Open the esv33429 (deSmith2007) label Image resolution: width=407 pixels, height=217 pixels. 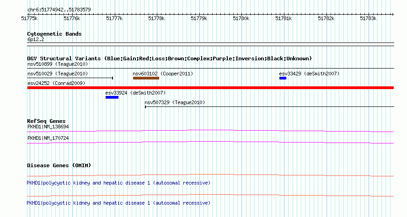pos(310,74)
